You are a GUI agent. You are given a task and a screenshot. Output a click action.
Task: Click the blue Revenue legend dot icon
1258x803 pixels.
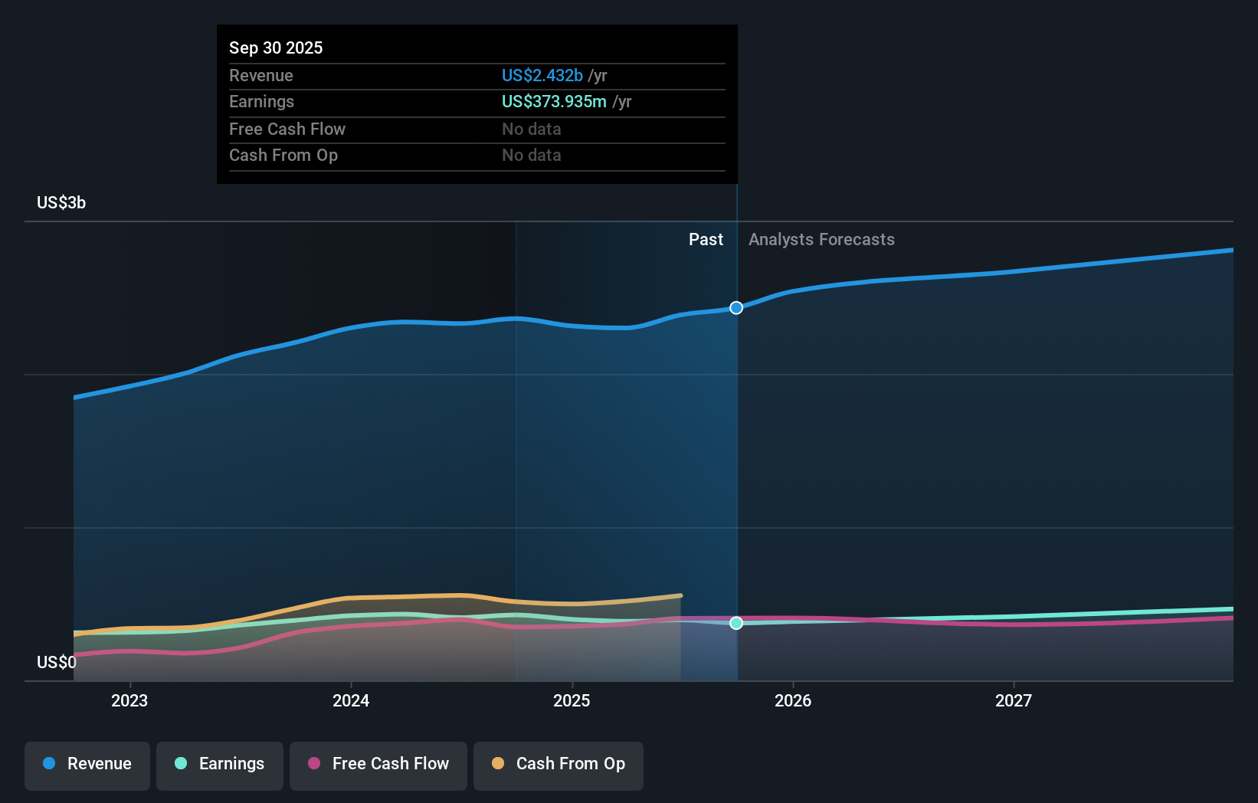(x=49, y=765)
